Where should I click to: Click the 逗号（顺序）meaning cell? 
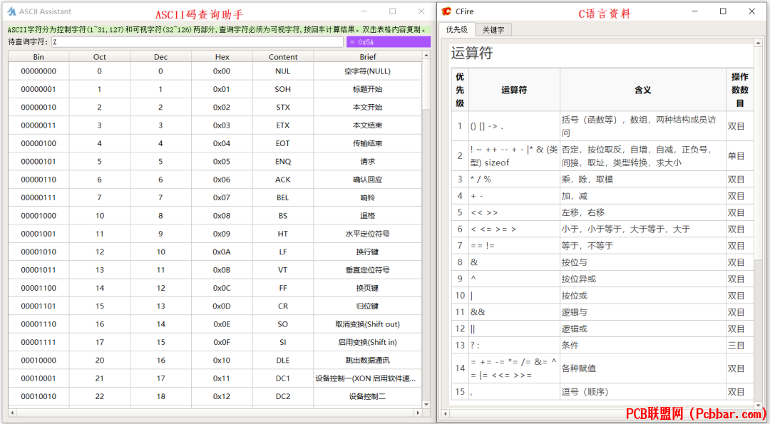click(643, 392)
